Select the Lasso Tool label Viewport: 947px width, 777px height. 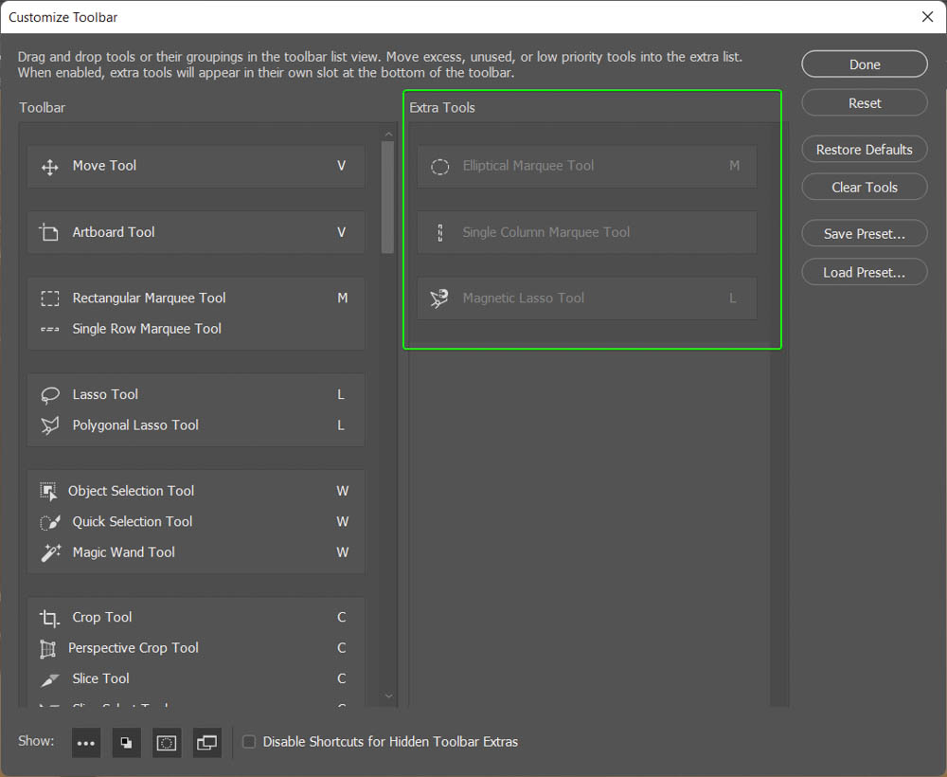coord(105,394)
